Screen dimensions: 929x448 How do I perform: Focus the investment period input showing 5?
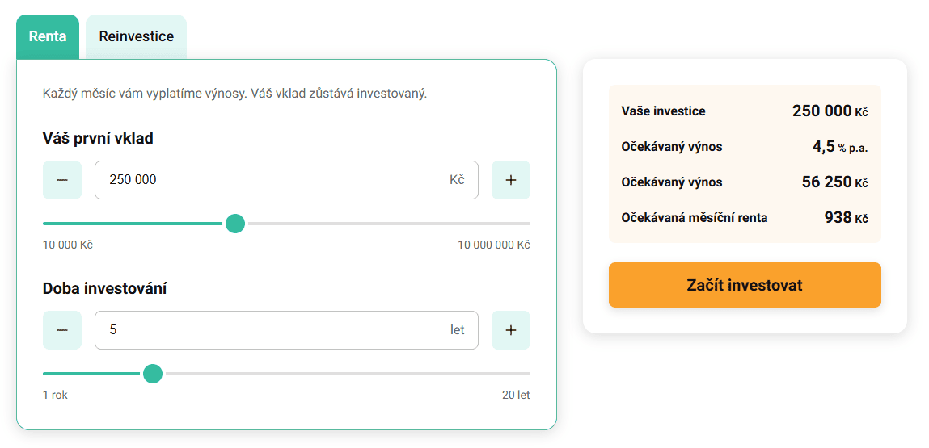[x=275, y=330]
